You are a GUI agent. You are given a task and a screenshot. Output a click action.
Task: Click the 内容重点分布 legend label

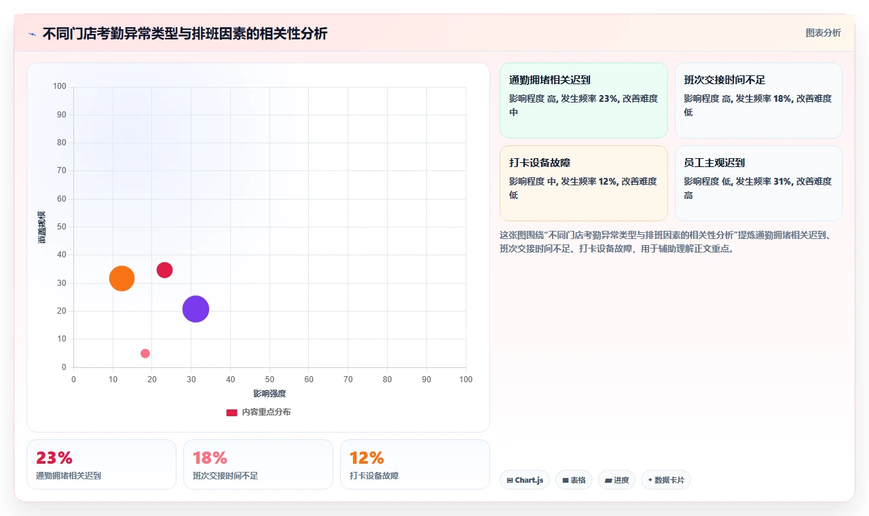click(x=266, y=412)
